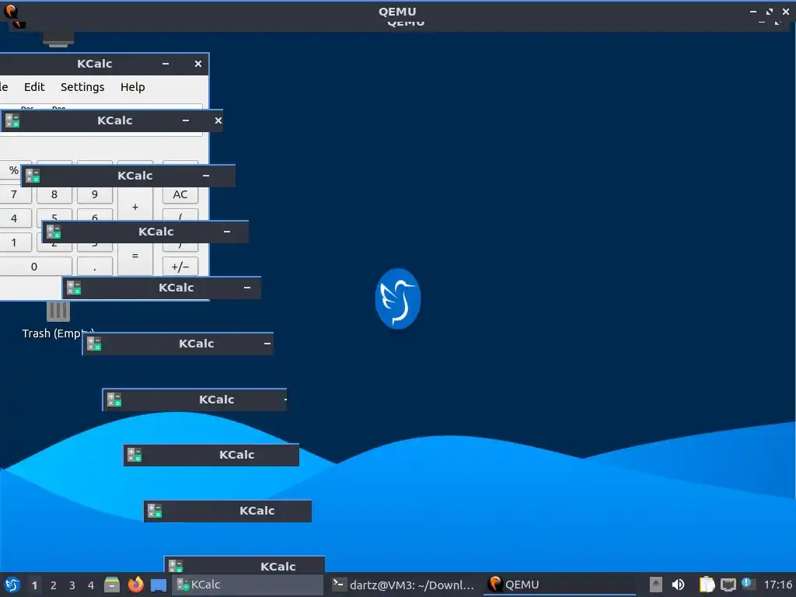Click the network status tray icon

pyautogui.click(x=728, y=585)
